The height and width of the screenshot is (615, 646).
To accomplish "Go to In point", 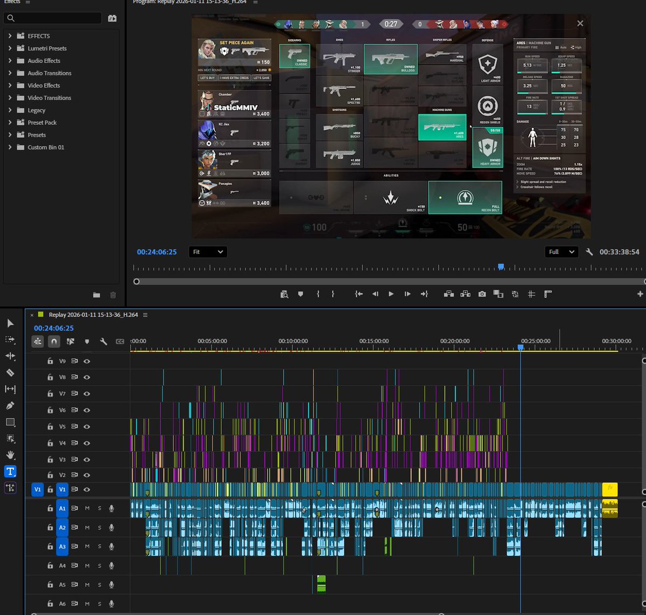I will point(359,294).
